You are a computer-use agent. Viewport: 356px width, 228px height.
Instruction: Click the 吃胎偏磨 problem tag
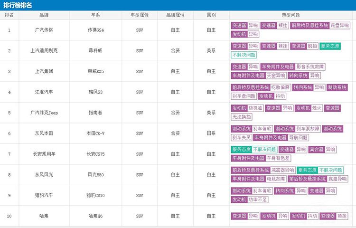(281, 87)
